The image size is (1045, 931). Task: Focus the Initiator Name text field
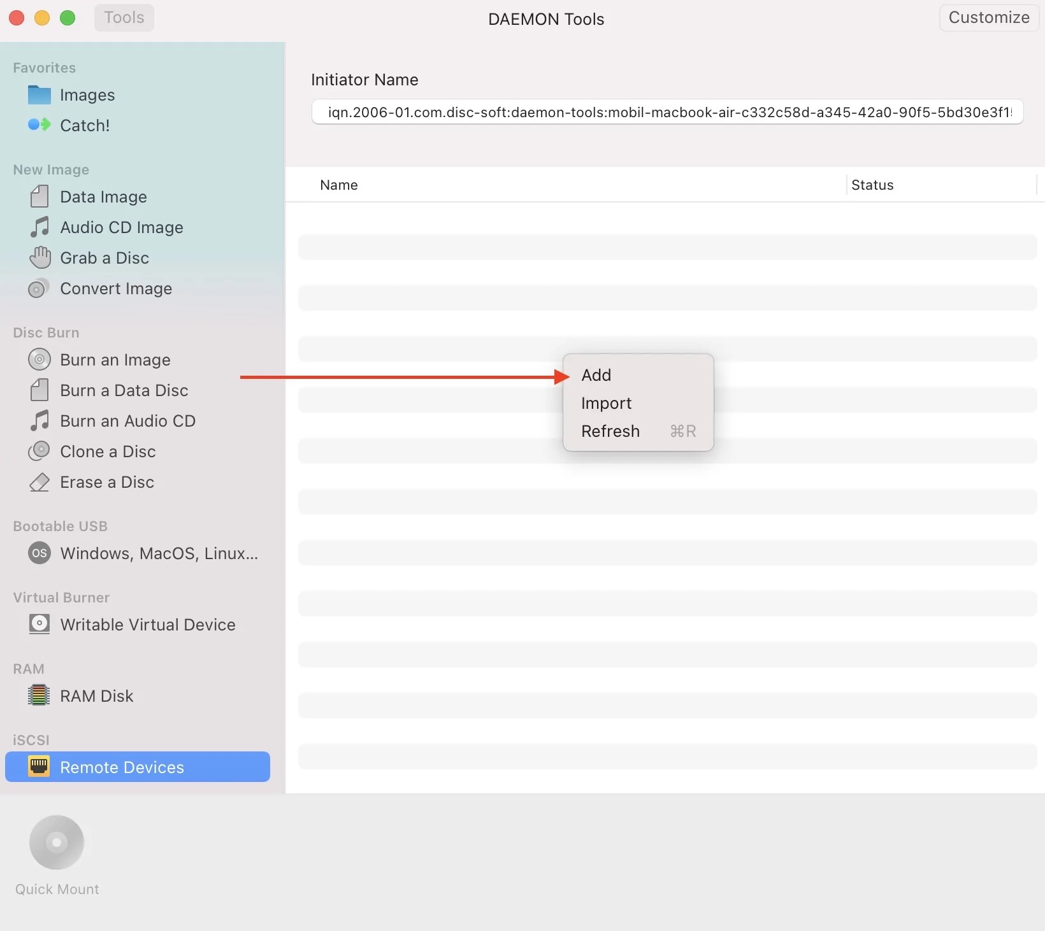667,112
